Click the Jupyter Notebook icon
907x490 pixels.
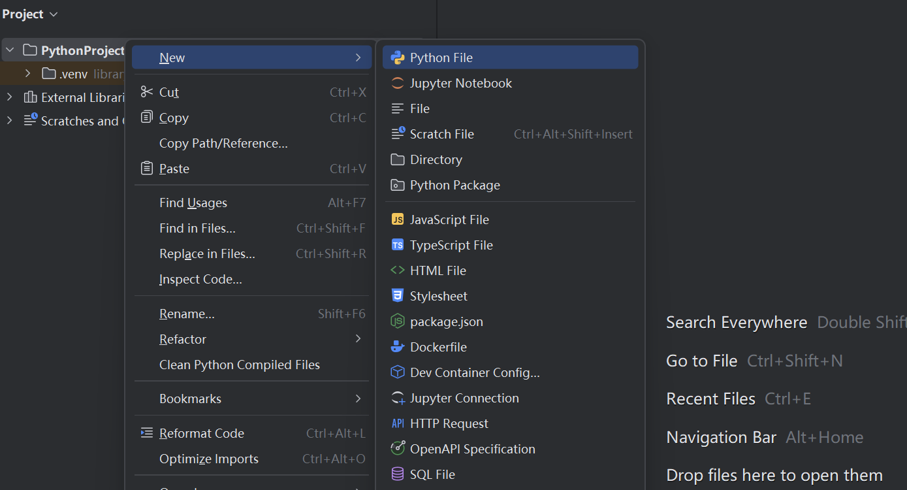click(x=397, y=83)
